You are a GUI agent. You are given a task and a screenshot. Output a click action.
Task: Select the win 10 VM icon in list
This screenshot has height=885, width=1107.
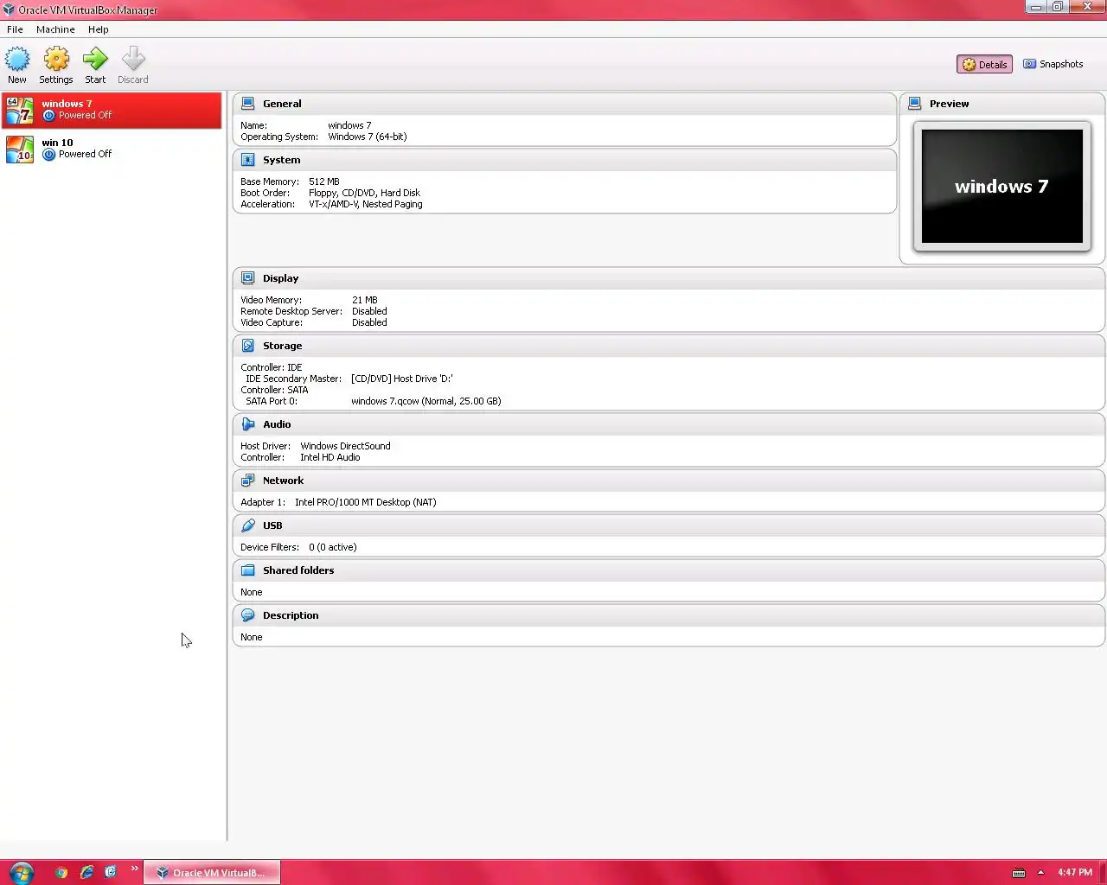[x=20, y=150]
